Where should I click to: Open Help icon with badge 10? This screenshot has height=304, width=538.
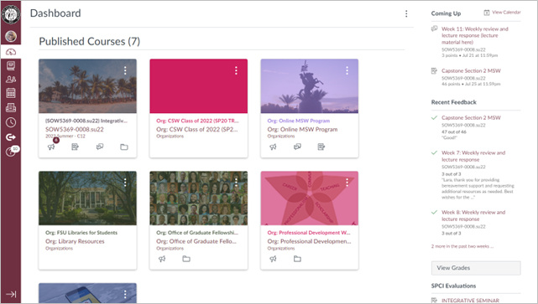(x=12, y=151)
